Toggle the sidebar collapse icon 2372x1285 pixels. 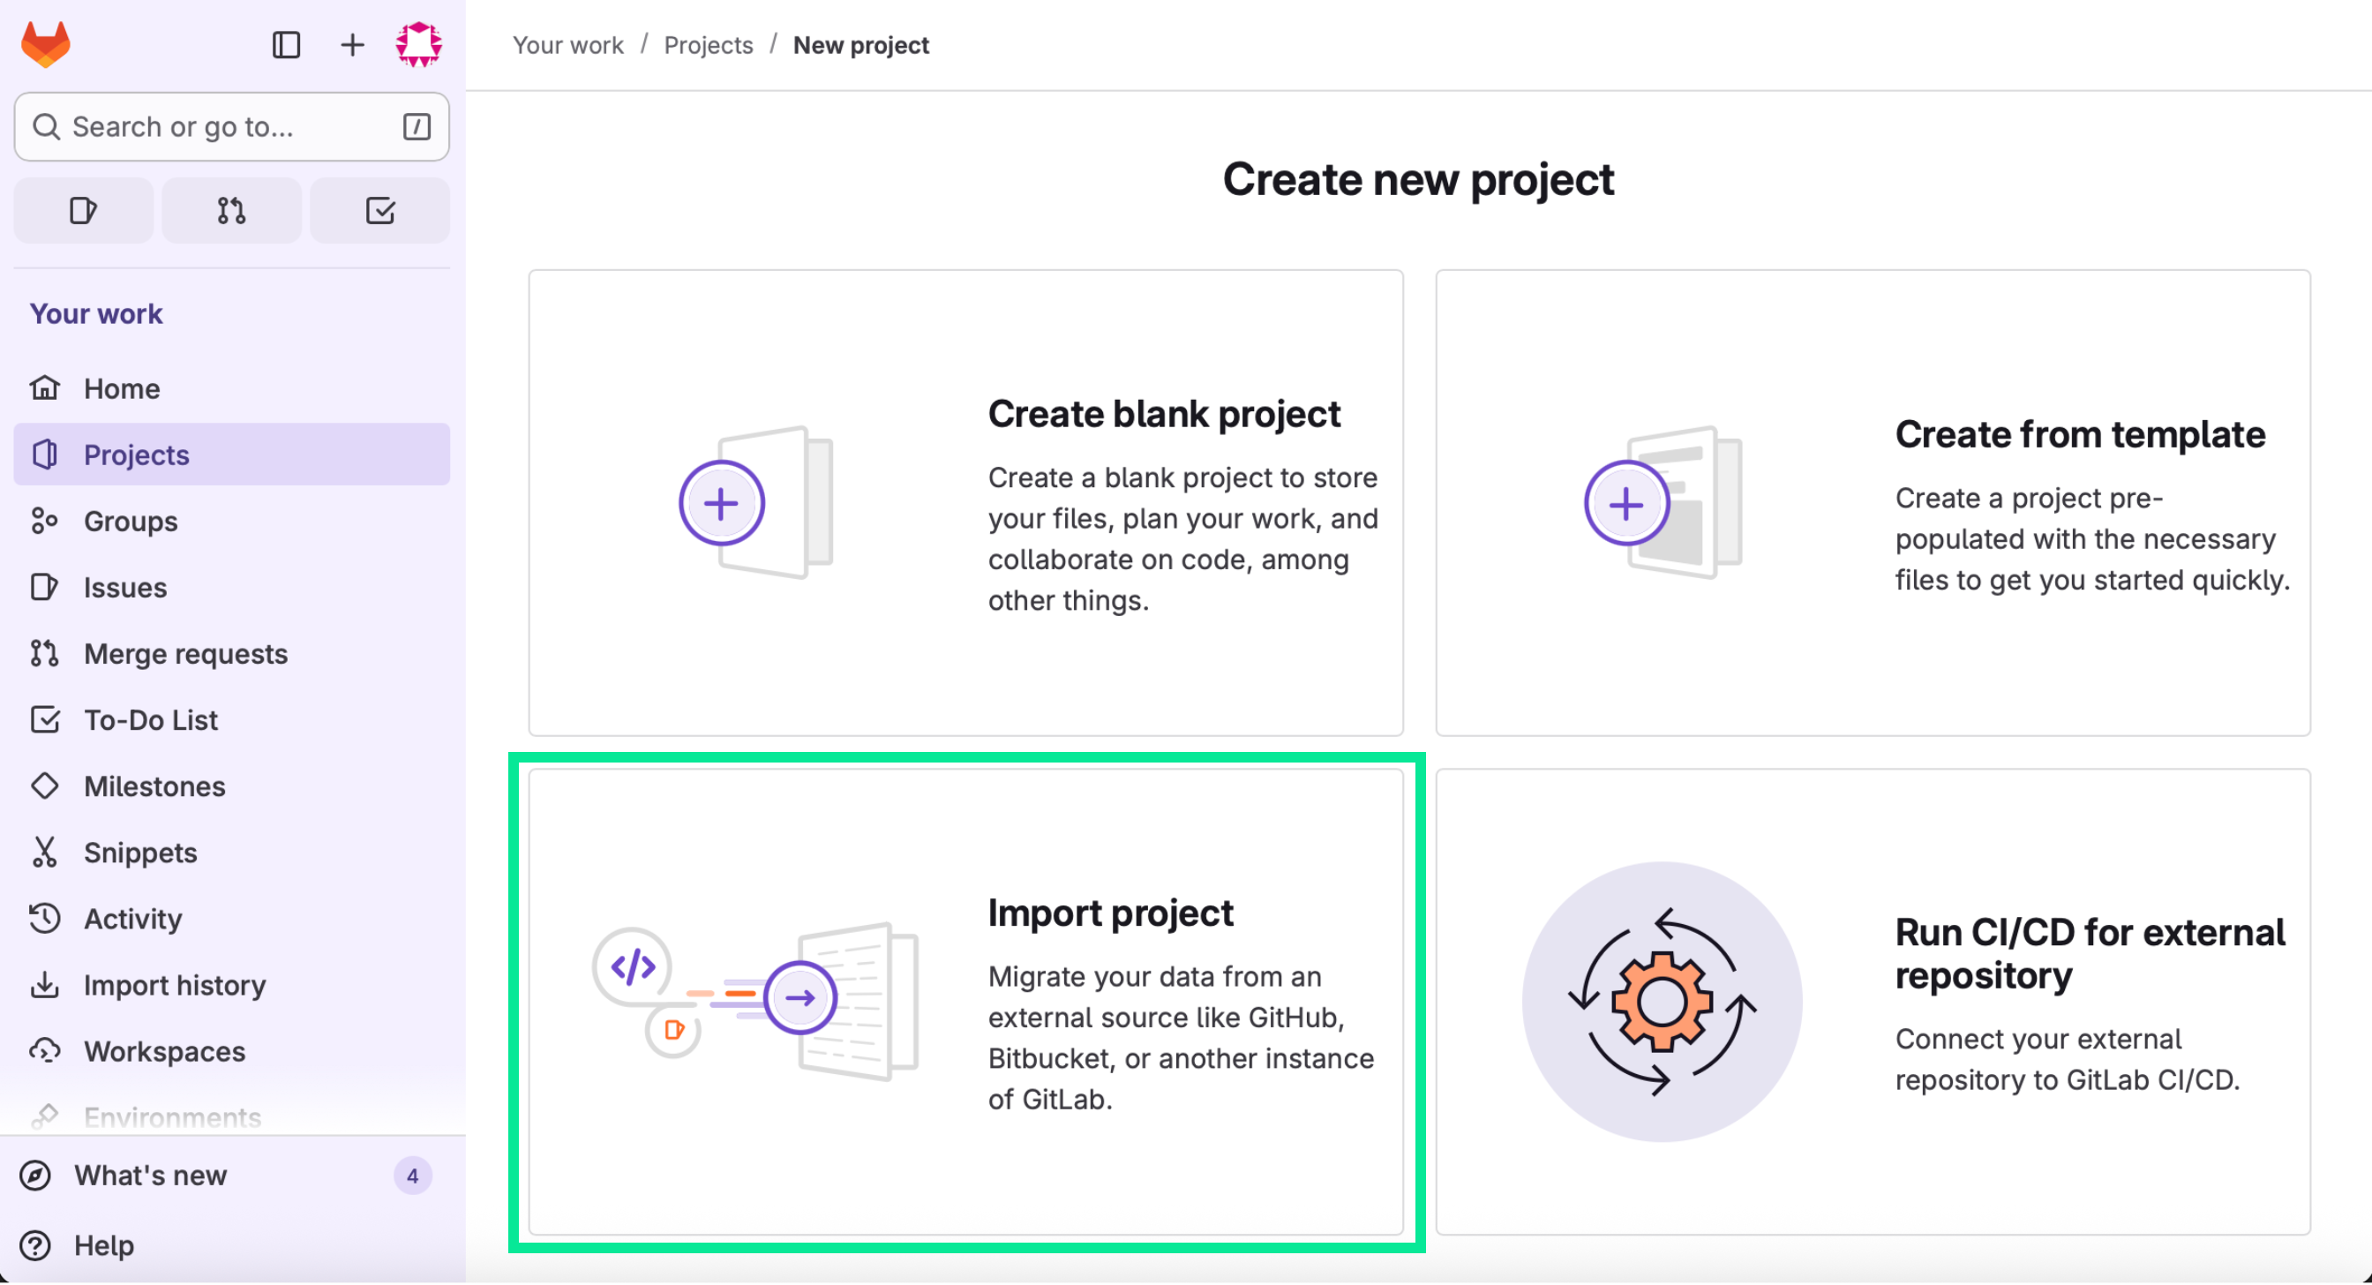[x=287, y=44]
